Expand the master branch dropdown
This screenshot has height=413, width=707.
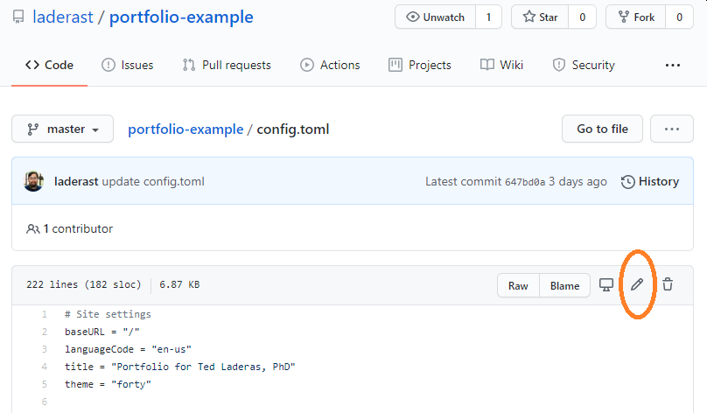tap(63, 129)
